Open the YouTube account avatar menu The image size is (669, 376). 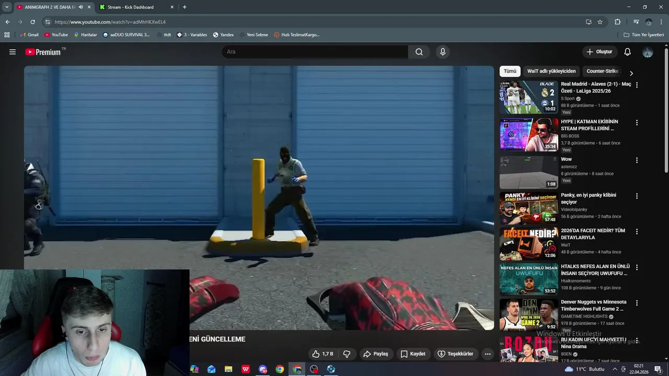(648, 52)
